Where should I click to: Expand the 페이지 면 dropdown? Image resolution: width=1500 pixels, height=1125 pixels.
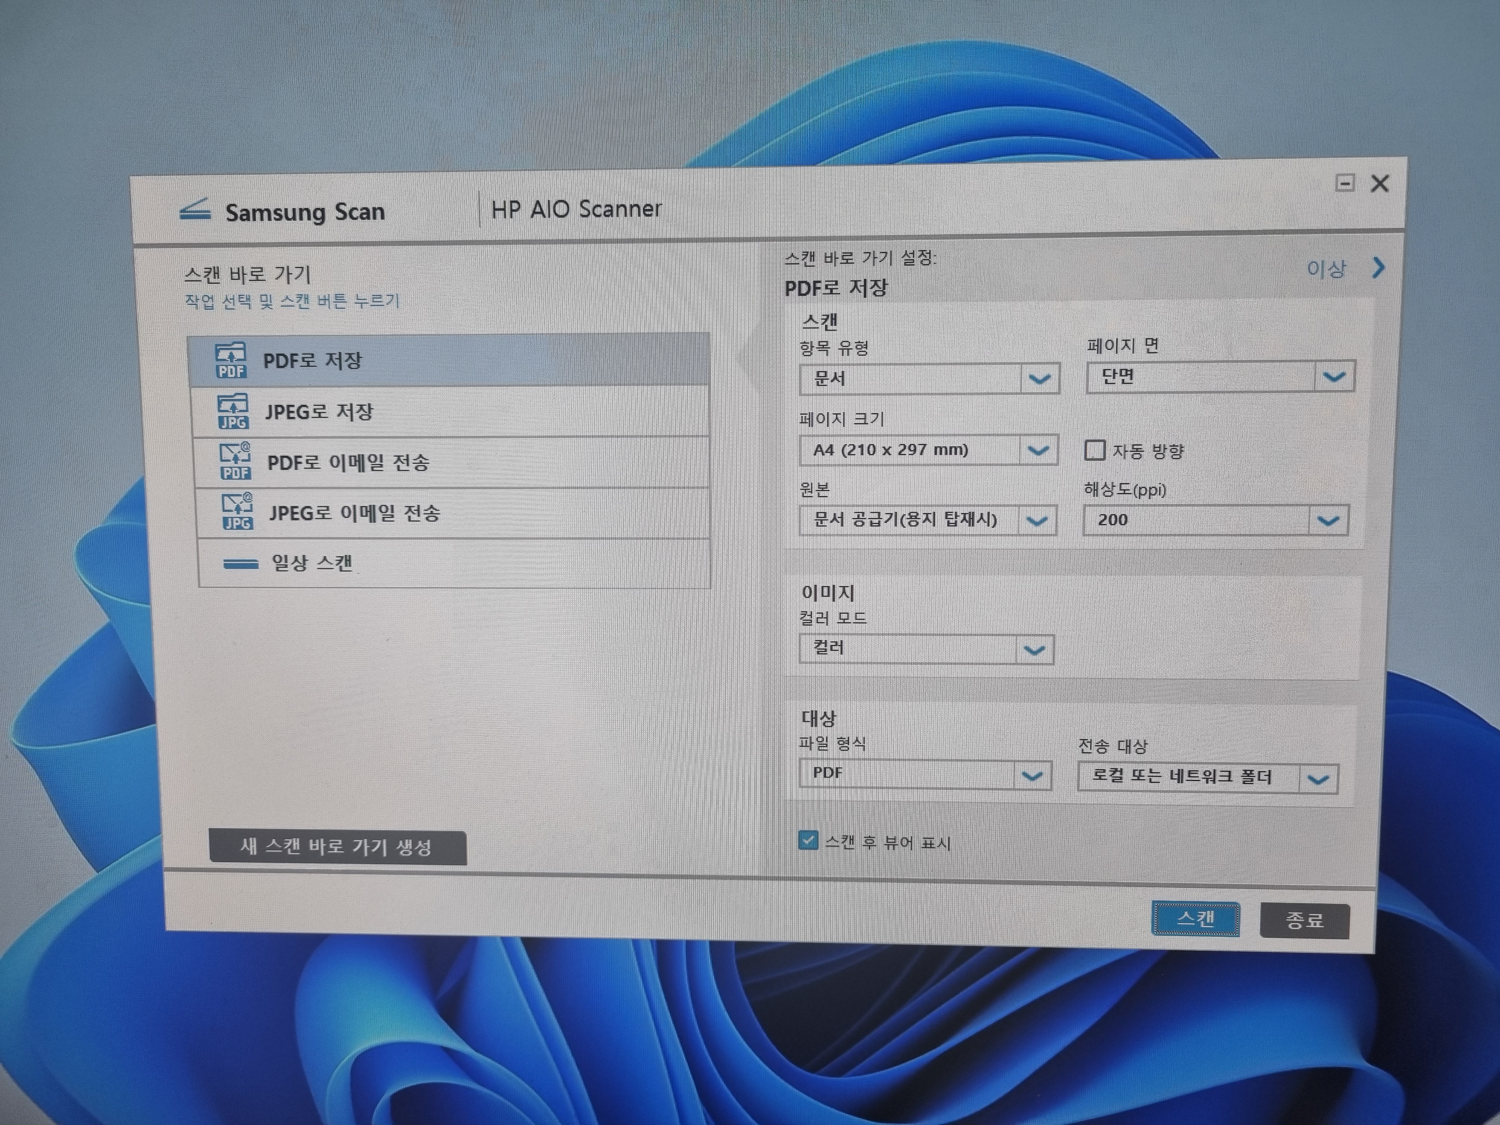click(1333, 377)
